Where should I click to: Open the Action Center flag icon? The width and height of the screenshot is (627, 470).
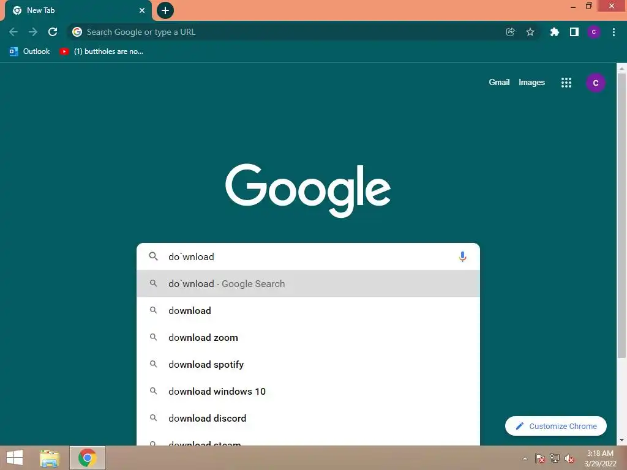[x=540, y=458]
